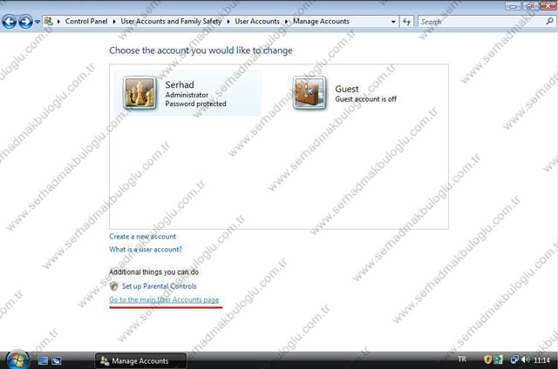Restore down the window

point(530,6)
